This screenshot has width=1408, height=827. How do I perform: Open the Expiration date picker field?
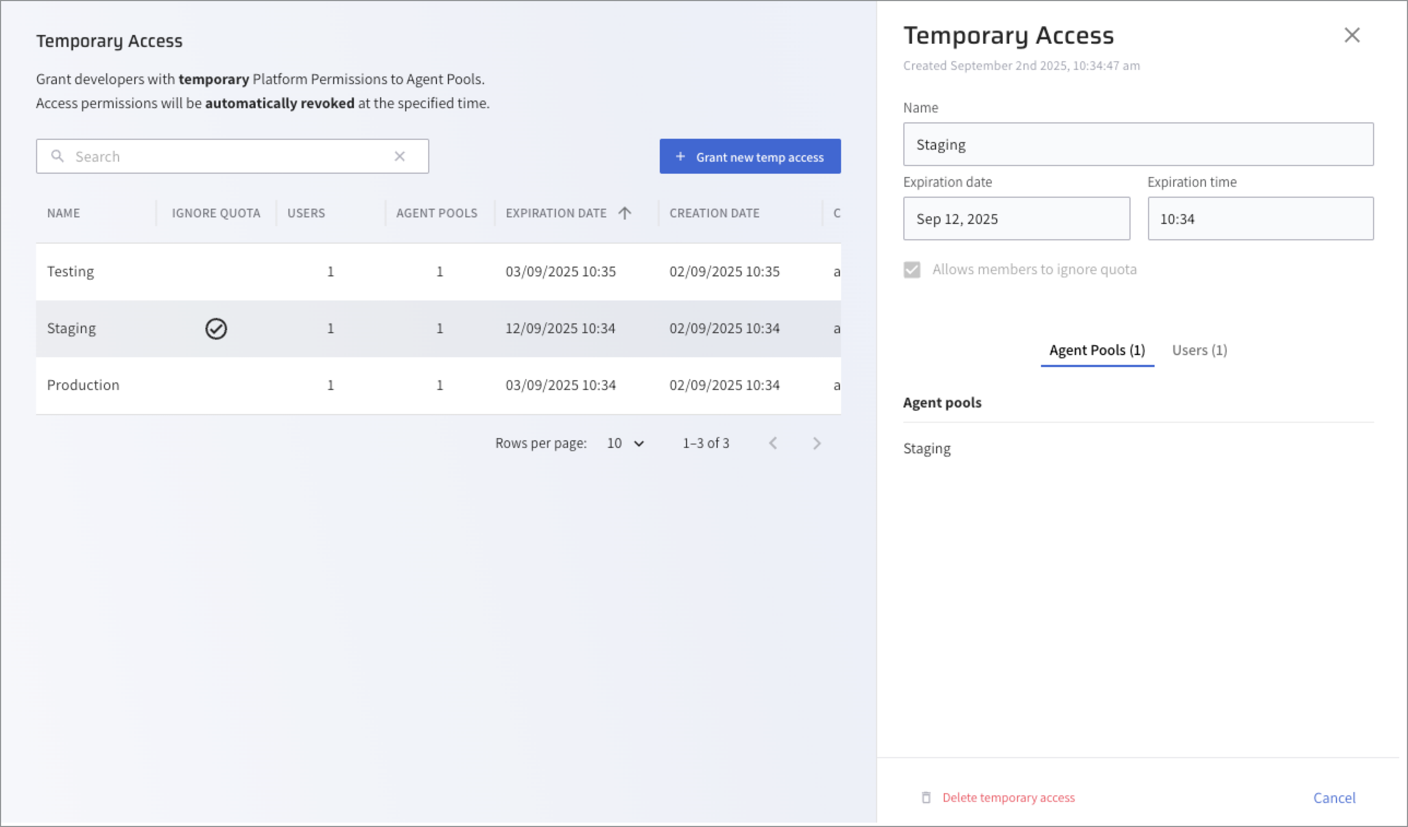click(x=1016, y=218)
